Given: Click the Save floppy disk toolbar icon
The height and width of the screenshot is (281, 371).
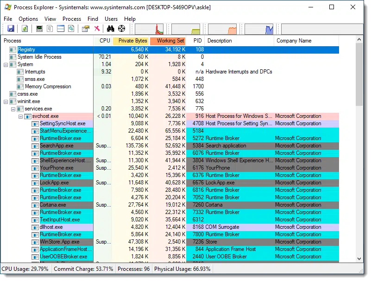Looking at the screenshot, I should (11, 29).
